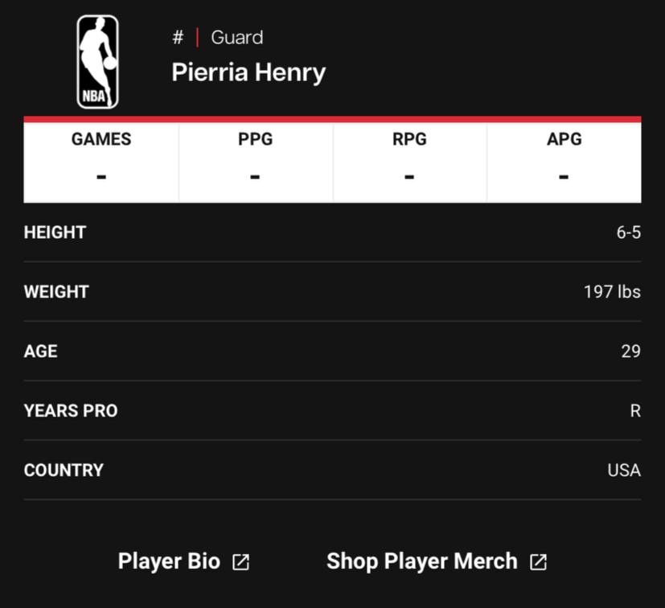
Task: Click the AGE row label
Action: [x=41, y=351]
